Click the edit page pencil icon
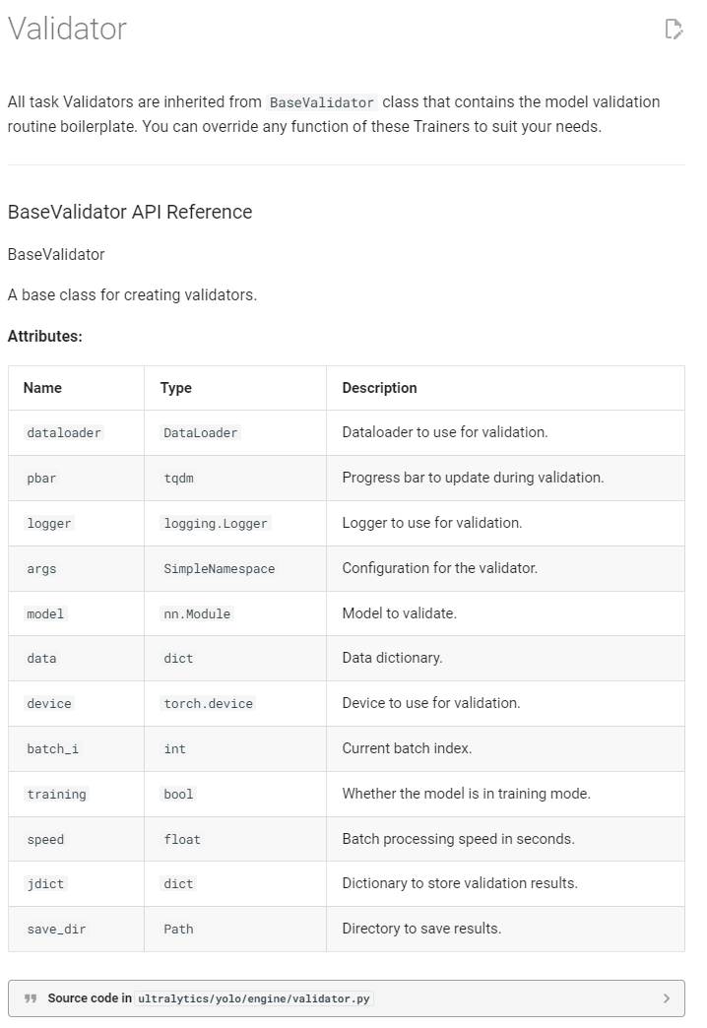Viewport: 707px width, 1028px height. tap(675, 30)
